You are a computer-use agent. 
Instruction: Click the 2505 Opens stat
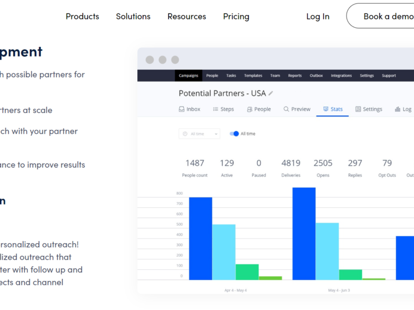tap(323, 168)
